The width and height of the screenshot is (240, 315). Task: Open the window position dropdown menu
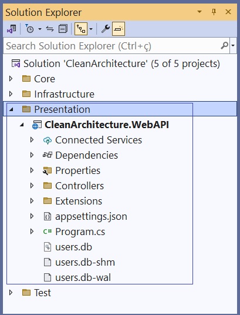click(x=200, y=12)
